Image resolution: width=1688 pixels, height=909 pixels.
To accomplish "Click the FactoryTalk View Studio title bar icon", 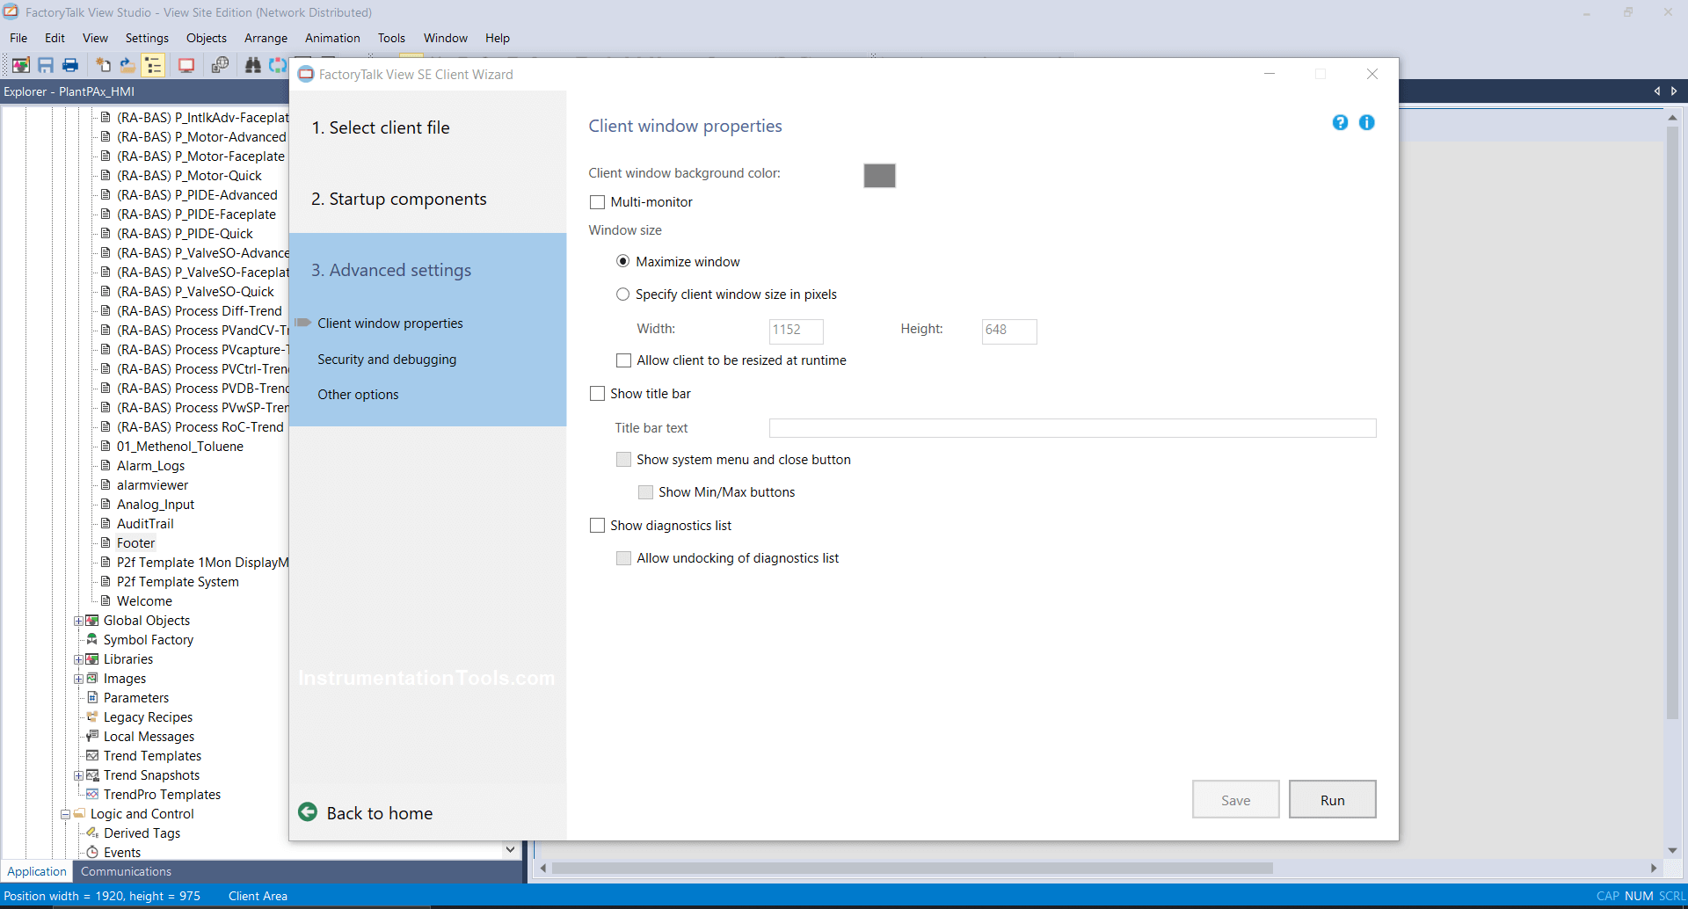I will 11,11.
